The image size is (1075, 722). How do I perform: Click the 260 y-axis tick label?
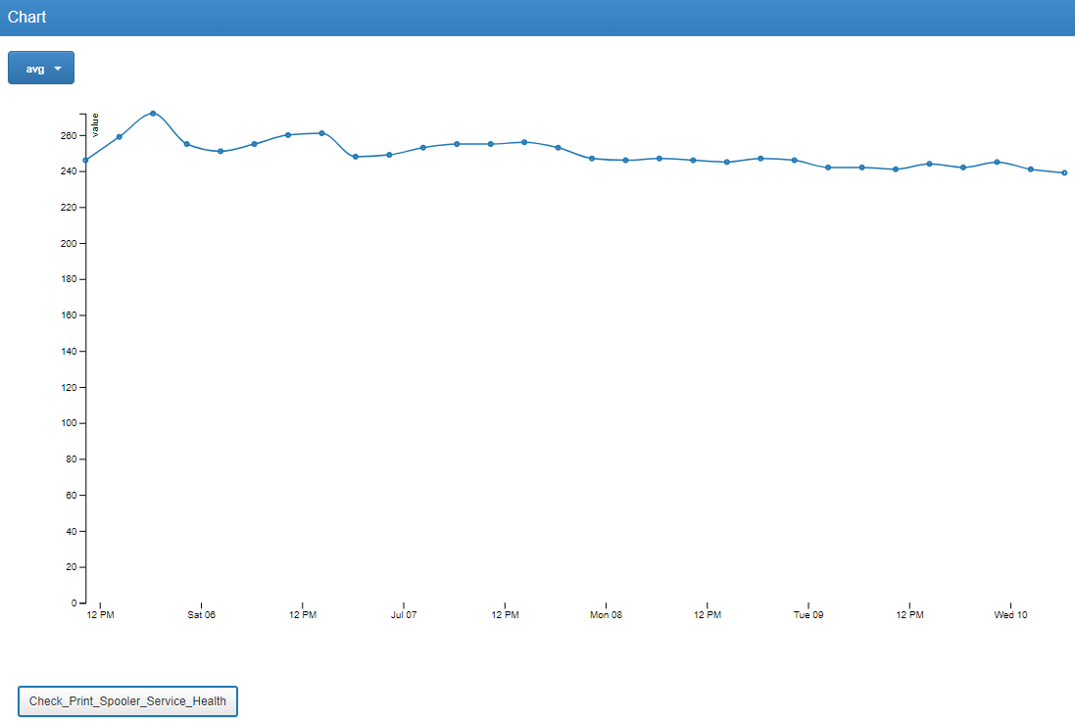coord(69,136)
